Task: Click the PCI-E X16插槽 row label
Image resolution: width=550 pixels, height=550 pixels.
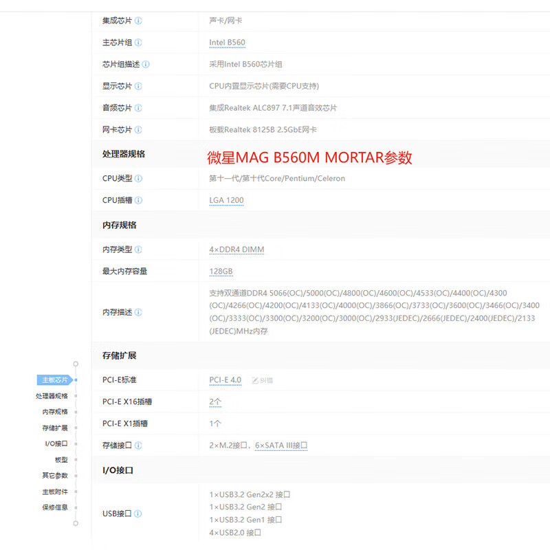Action: [127, 402]
